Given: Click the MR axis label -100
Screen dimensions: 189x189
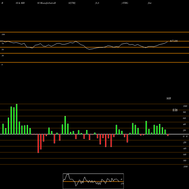Looking at the screenshot, I should pos(185,167).
